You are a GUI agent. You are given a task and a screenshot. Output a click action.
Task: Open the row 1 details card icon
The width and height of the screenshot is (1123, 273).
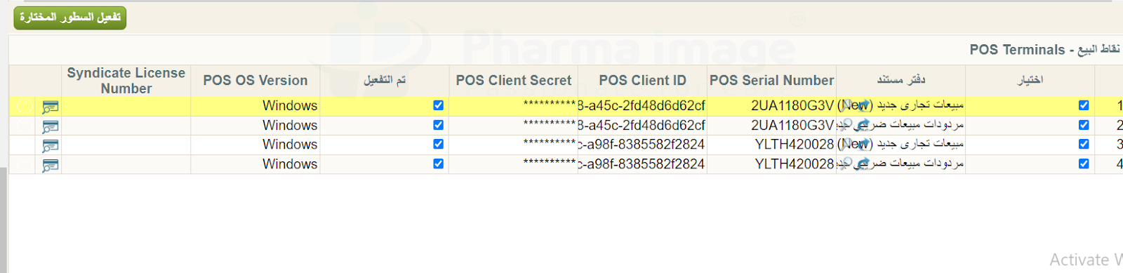coord(50,107)
